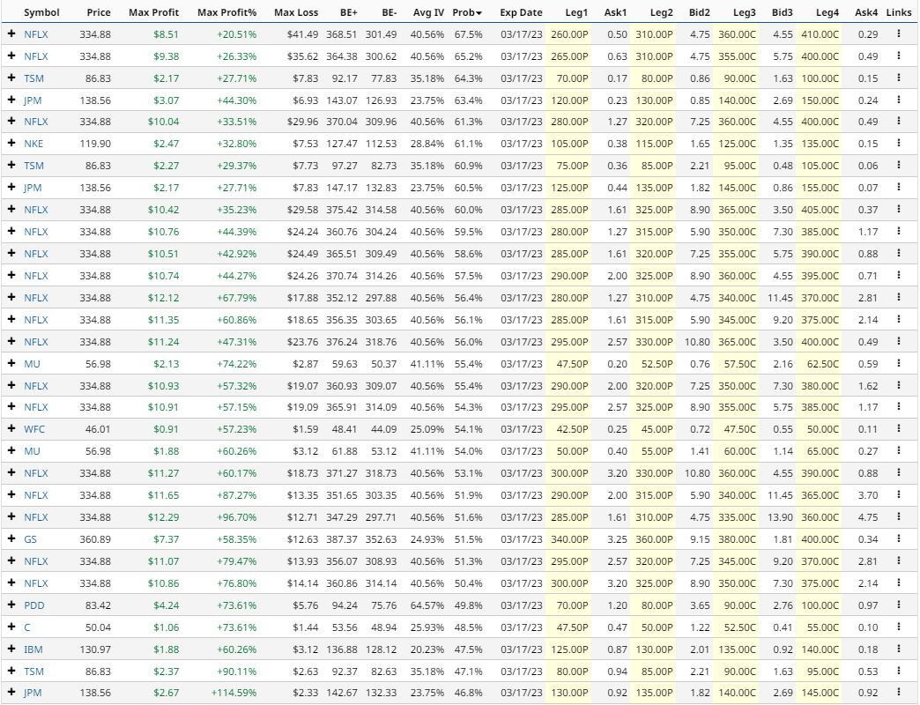Open NFLX symbol link in $10.93 row
The width and height of the screenshot is (920, 705).
coord(36,385)
